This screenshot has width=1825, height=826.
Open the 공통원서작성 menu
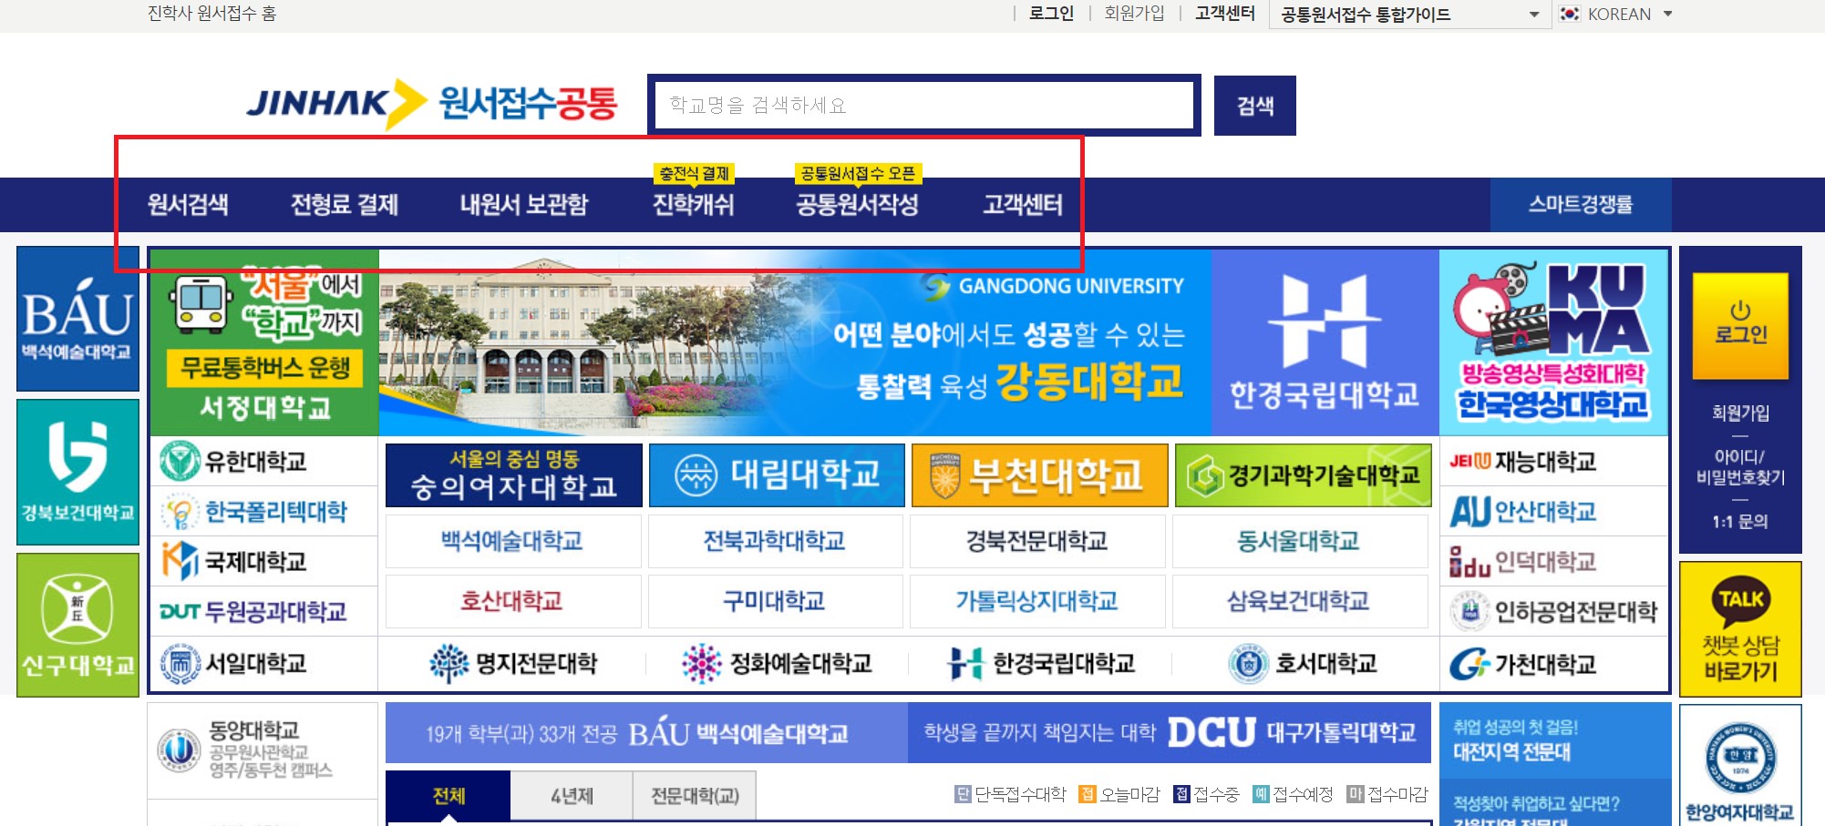(857, 205)
